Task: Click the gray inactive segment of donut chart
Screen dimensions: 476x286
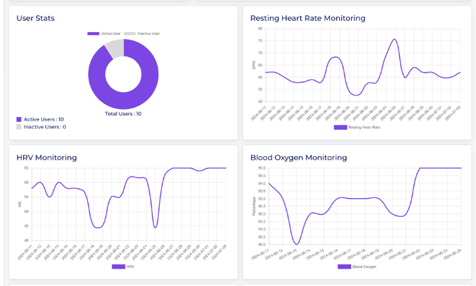Action: (113, 47)
